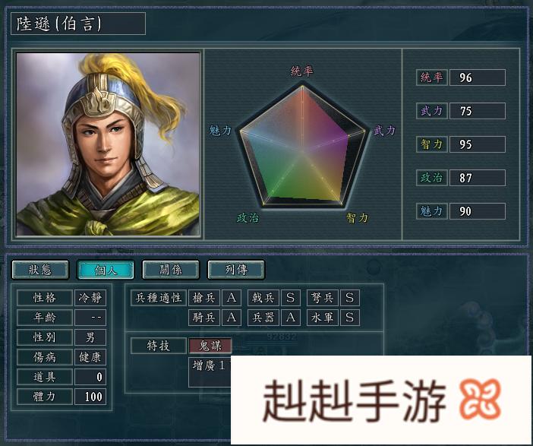Click the 鬼謀 special skill label

click(210, 346)
